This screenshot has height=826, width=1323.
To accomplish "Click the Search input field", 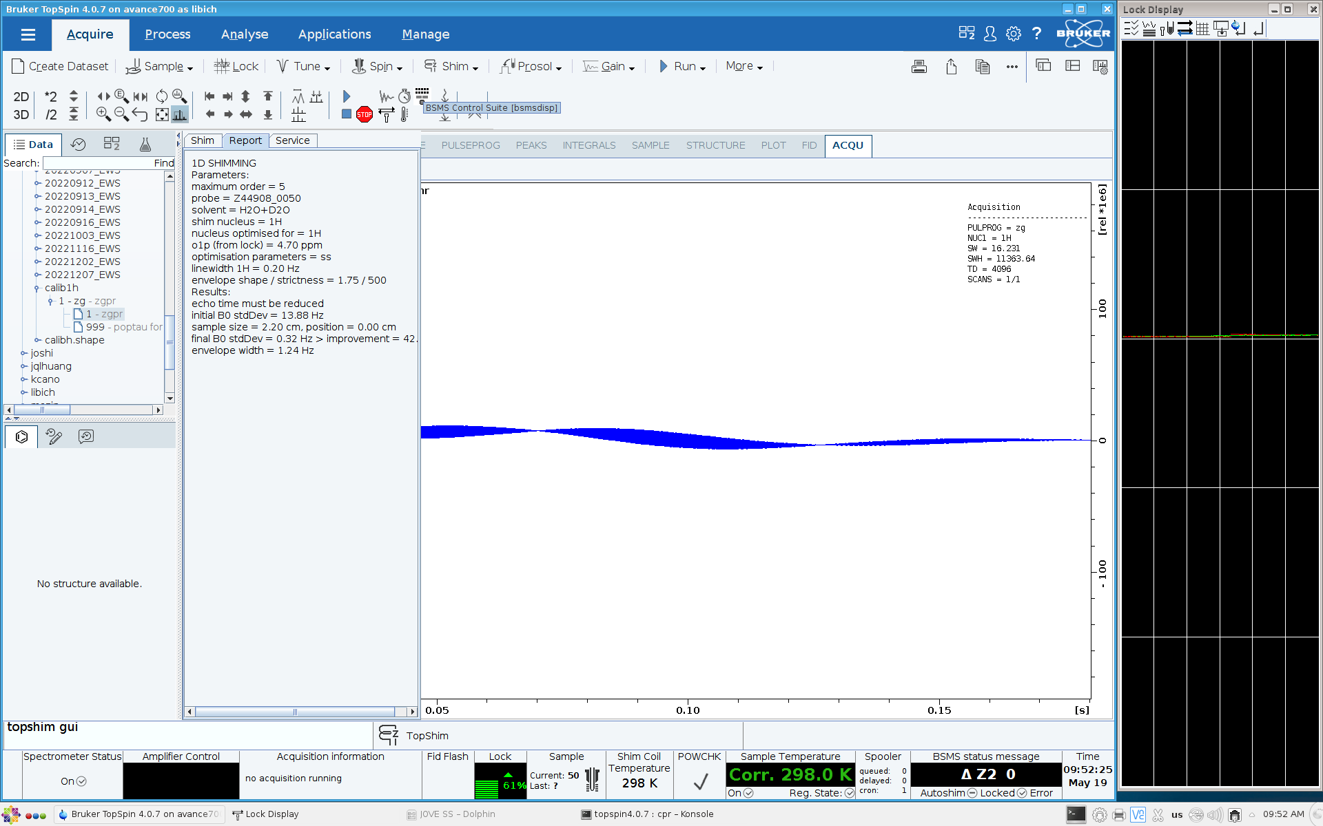I will coord(98,163).
